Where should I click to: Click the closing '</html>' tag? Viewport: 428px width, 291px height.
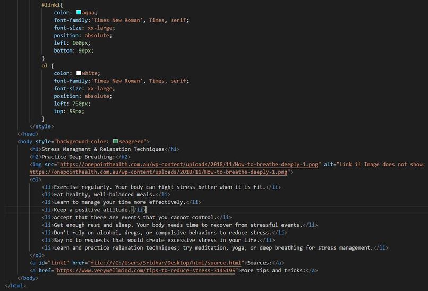coord(15,286)
